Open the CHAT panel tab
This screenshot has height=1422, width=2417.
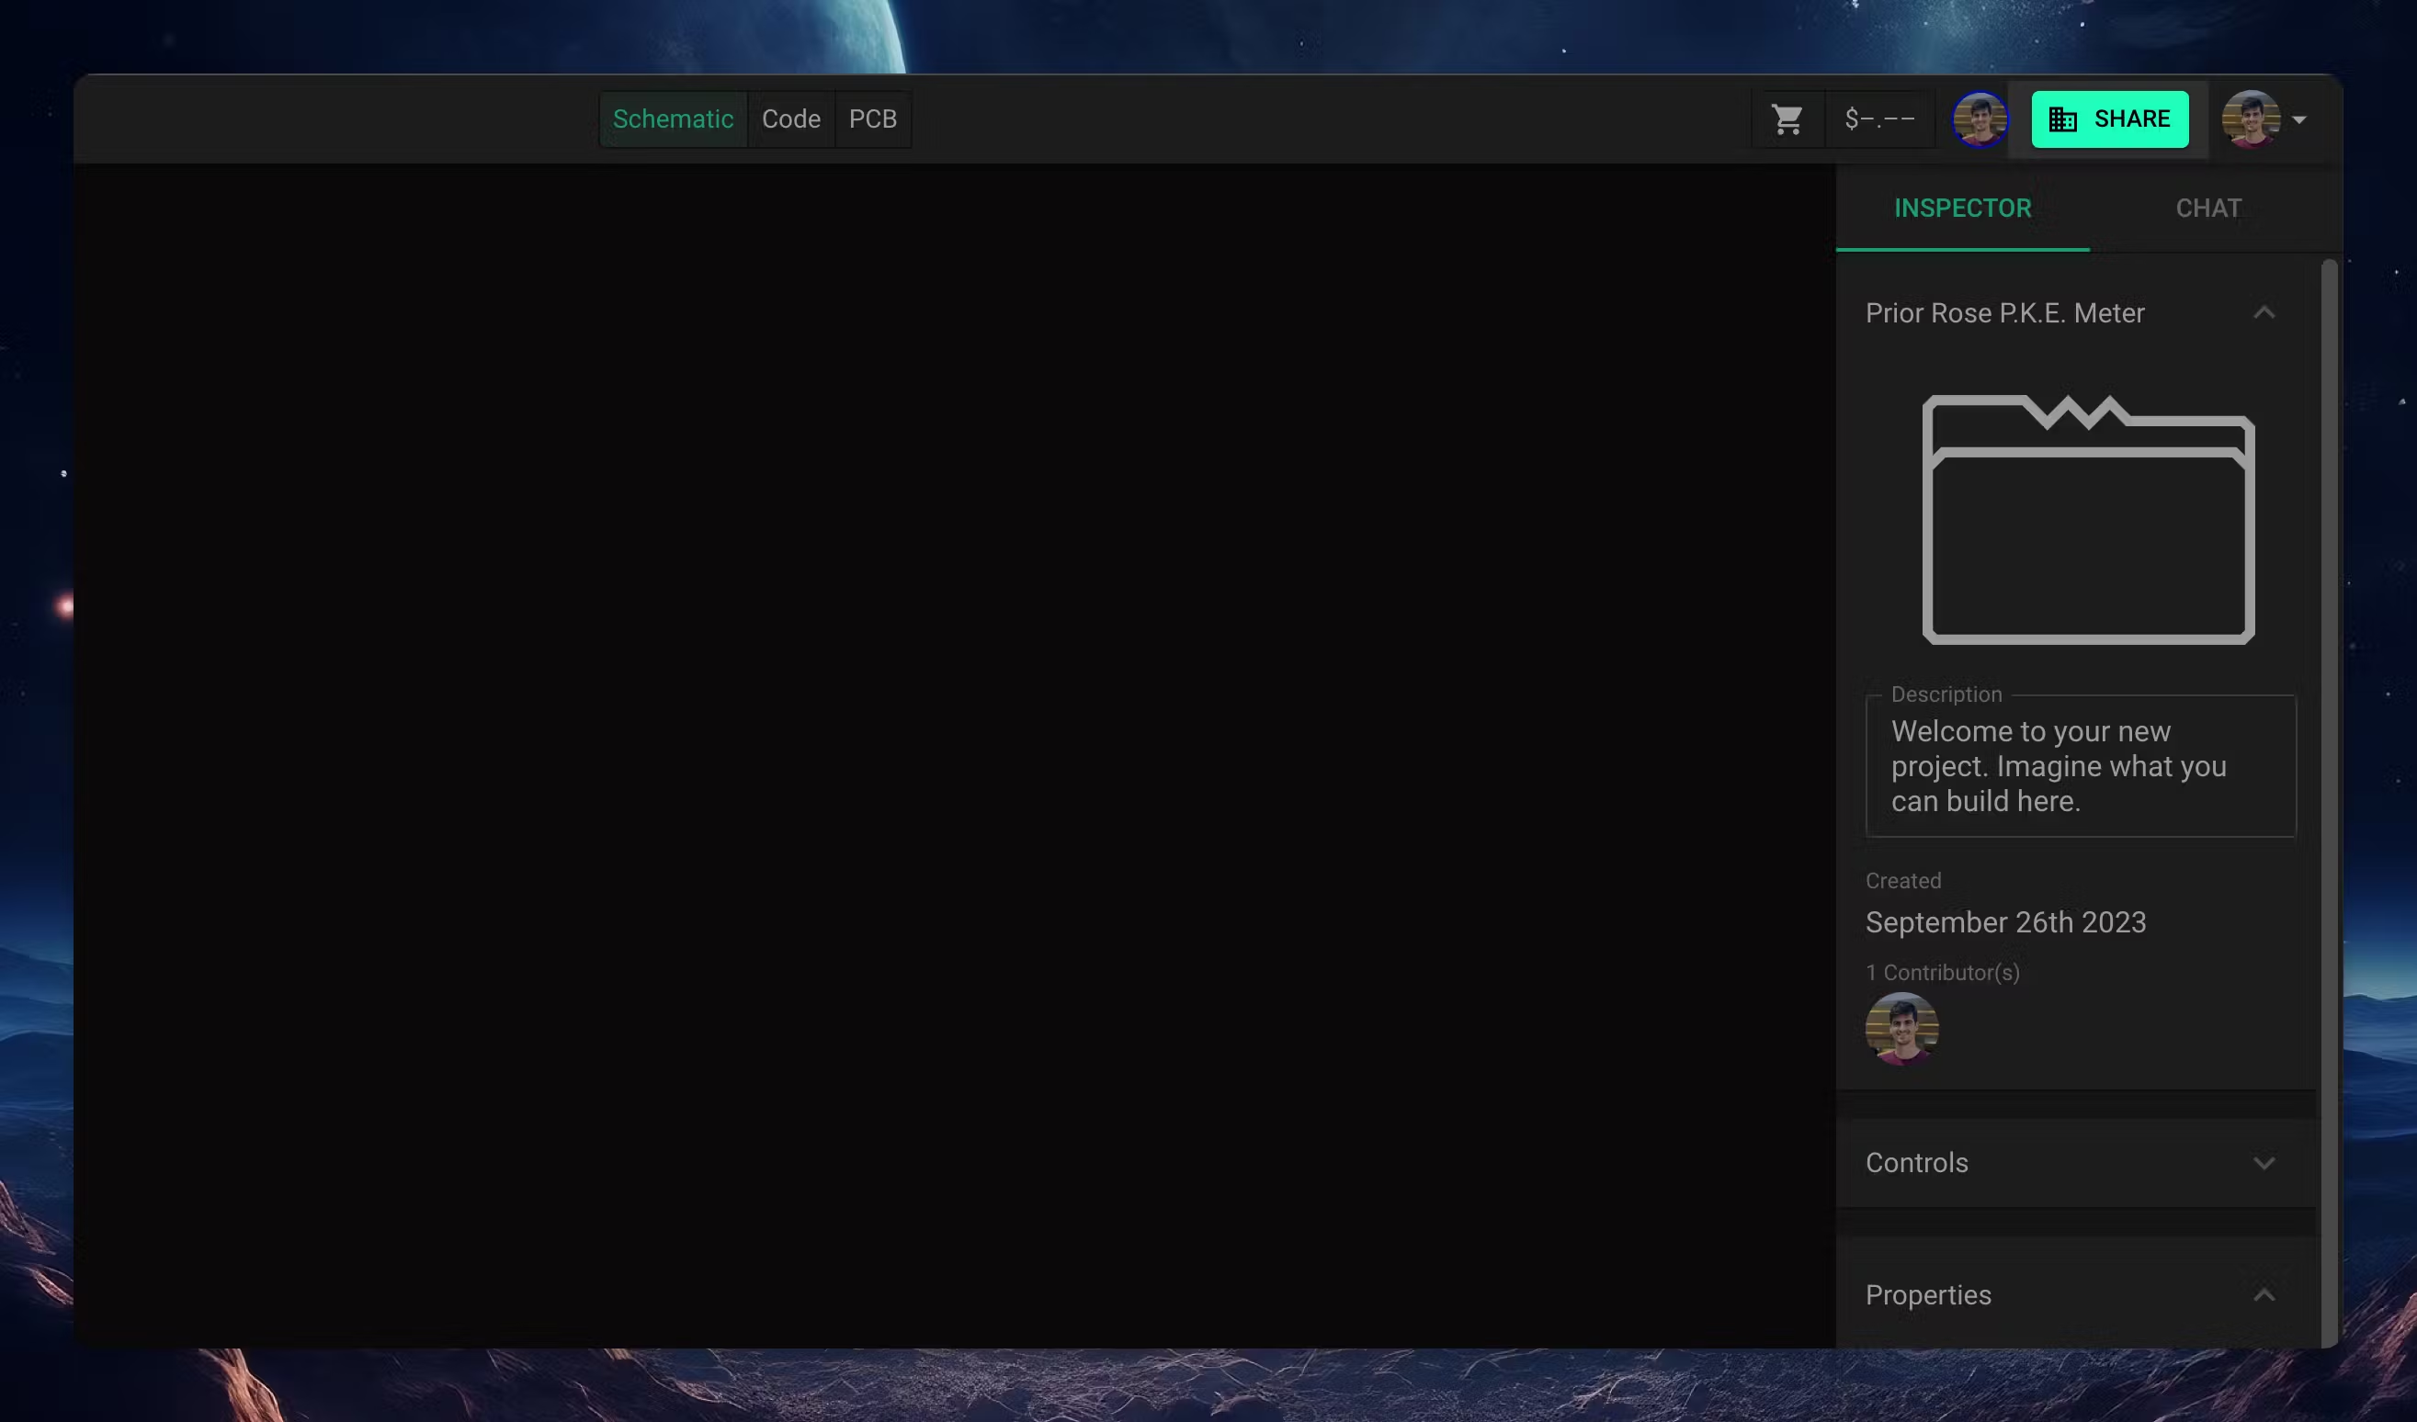pos(2207,209)
